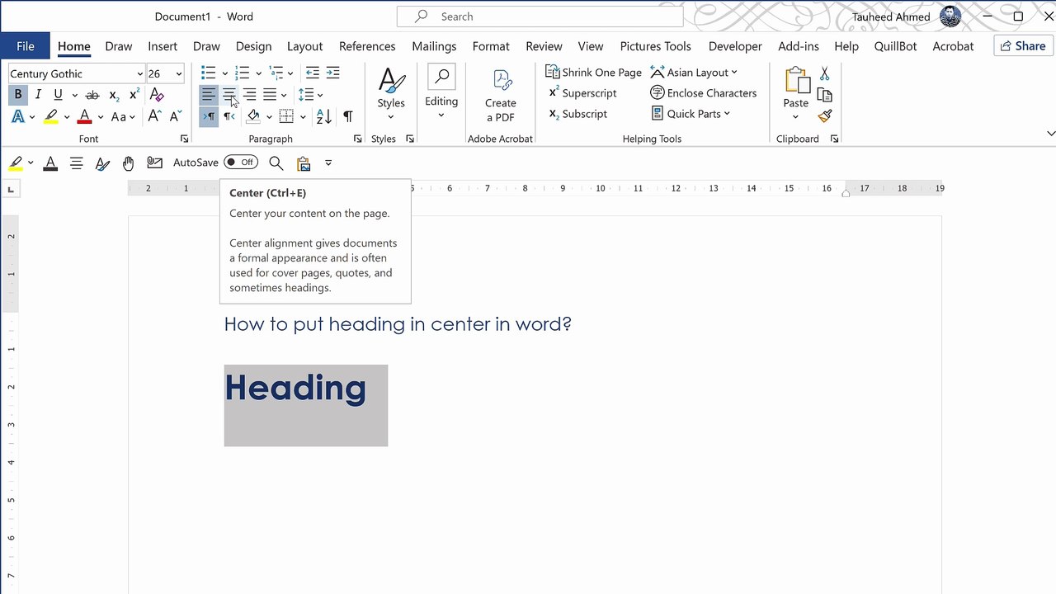Open the Paste options dropdown arrow
The height and width of the screenshot is (594, 1056).
point(795,116)
